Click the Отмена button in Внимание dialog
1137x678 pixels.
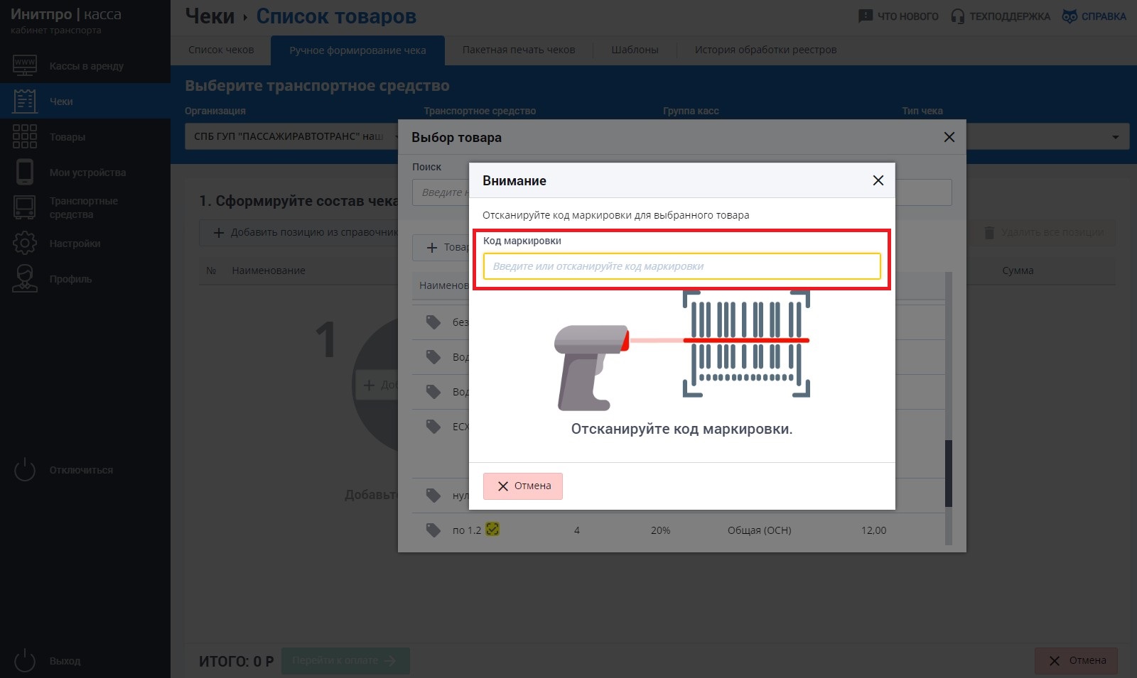click(x=523, y=486)
